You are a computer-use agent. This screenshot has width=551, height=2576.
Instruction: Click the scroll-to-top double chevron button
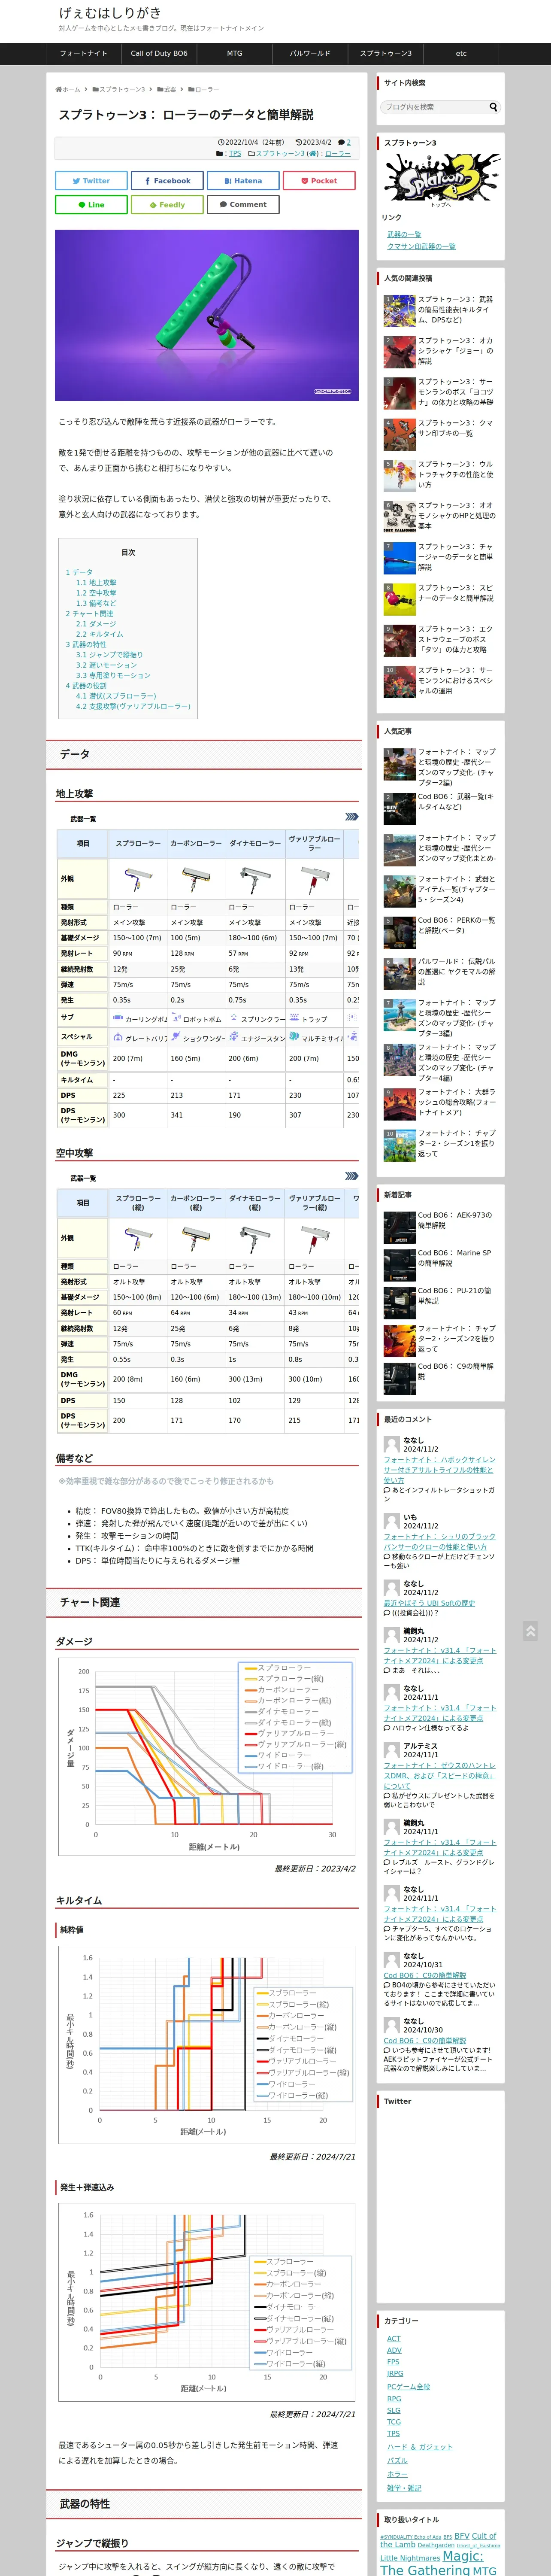pos(530,1631)
